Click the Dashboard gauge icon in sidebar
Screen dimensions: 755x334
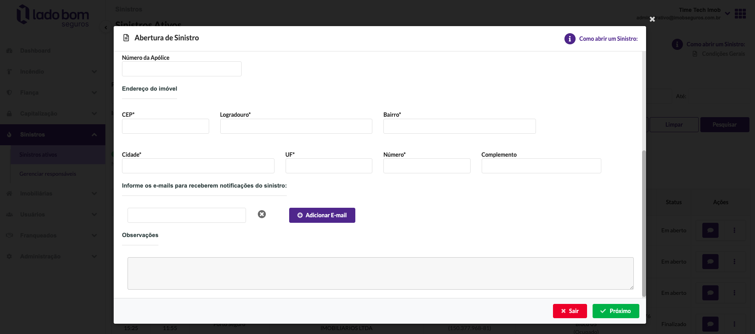(x=10, y=51)
